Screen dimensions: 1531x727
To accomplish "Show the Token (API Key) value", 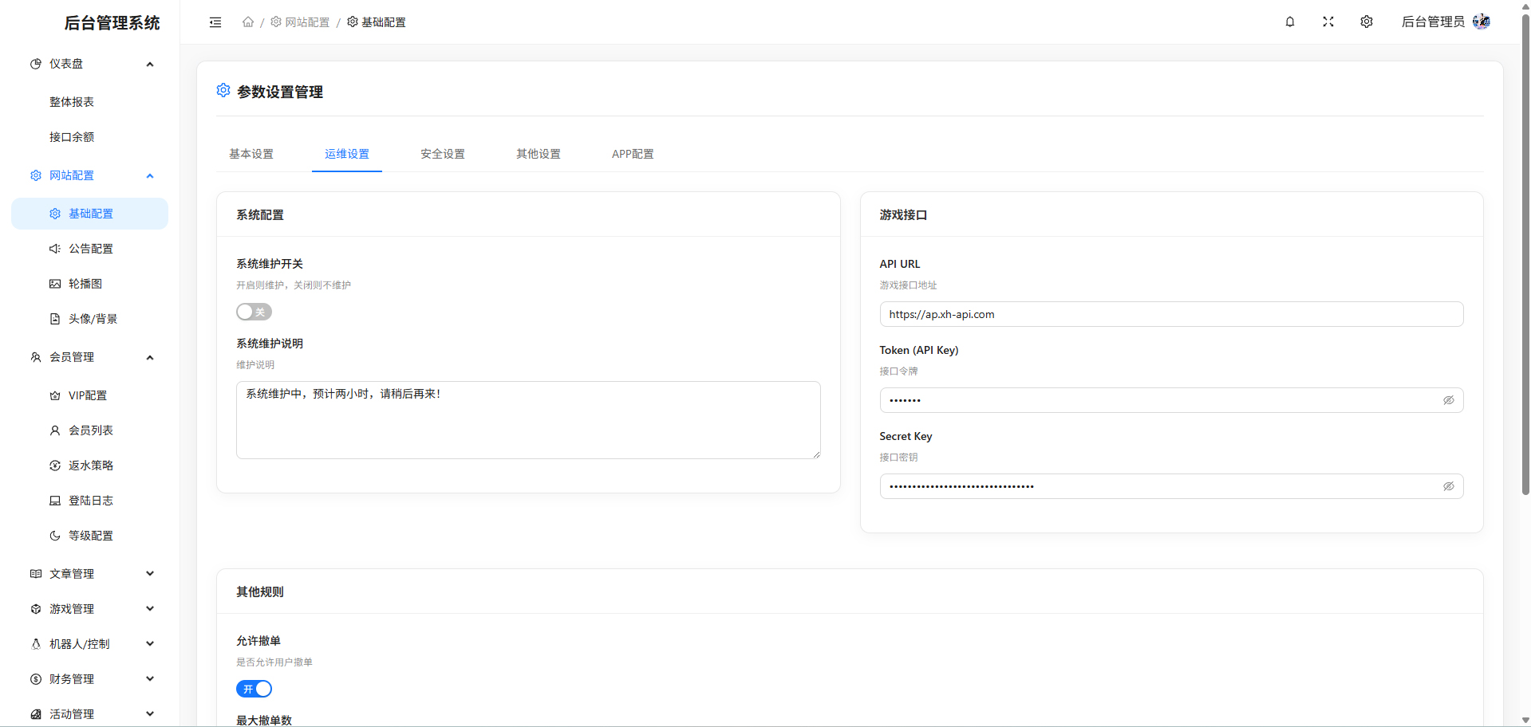I will point(1449,400).
